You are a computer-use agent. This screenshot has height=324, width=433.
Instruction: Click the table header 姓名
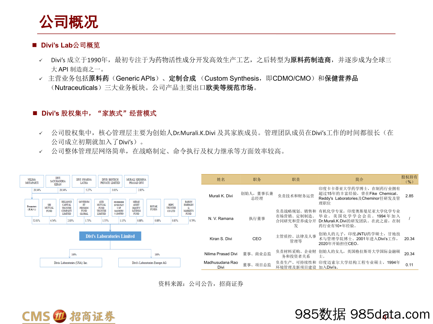pyautogui.click(x=221, y=180)
